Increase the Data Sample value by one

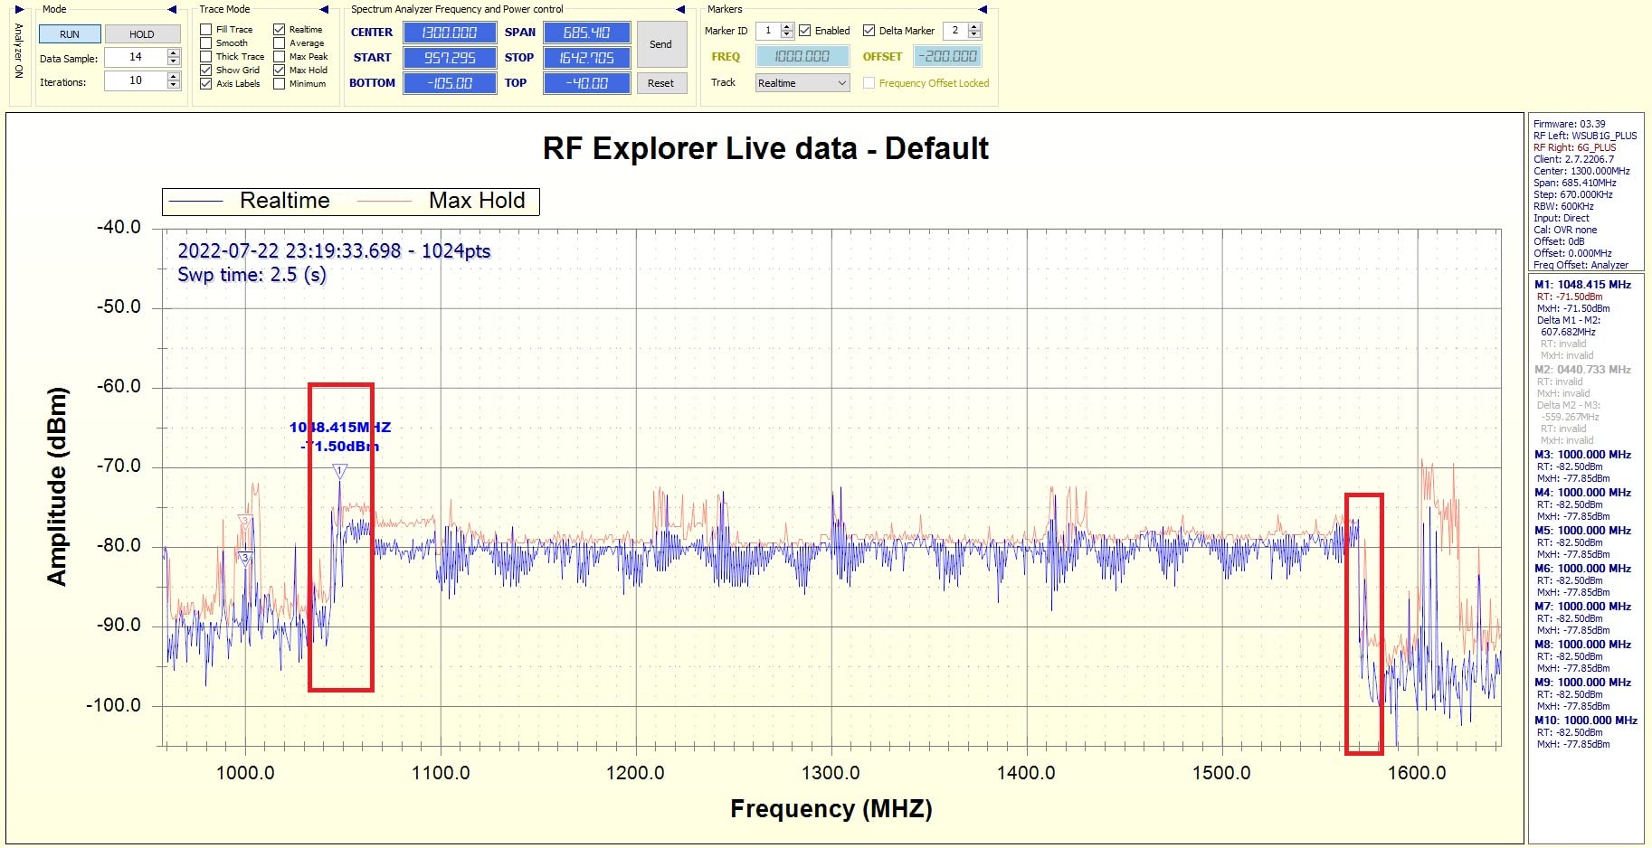(x=174, y=53)
